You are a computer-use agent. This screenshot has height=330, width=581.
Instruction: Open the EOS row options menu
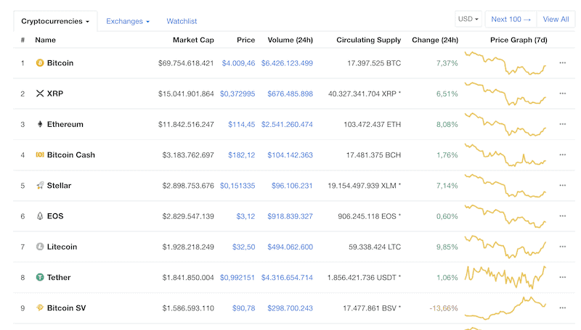click(562, 216)
